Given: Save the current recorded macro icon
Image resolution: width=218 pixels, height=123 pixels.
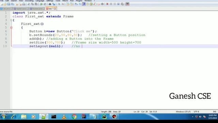Looking at the screenshot, I should [122, 4].
